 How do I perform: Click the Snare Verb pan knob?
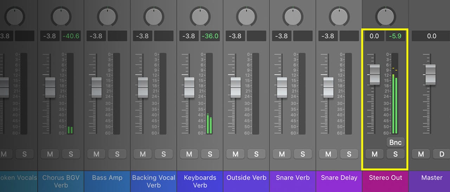[x=293, y=16]
